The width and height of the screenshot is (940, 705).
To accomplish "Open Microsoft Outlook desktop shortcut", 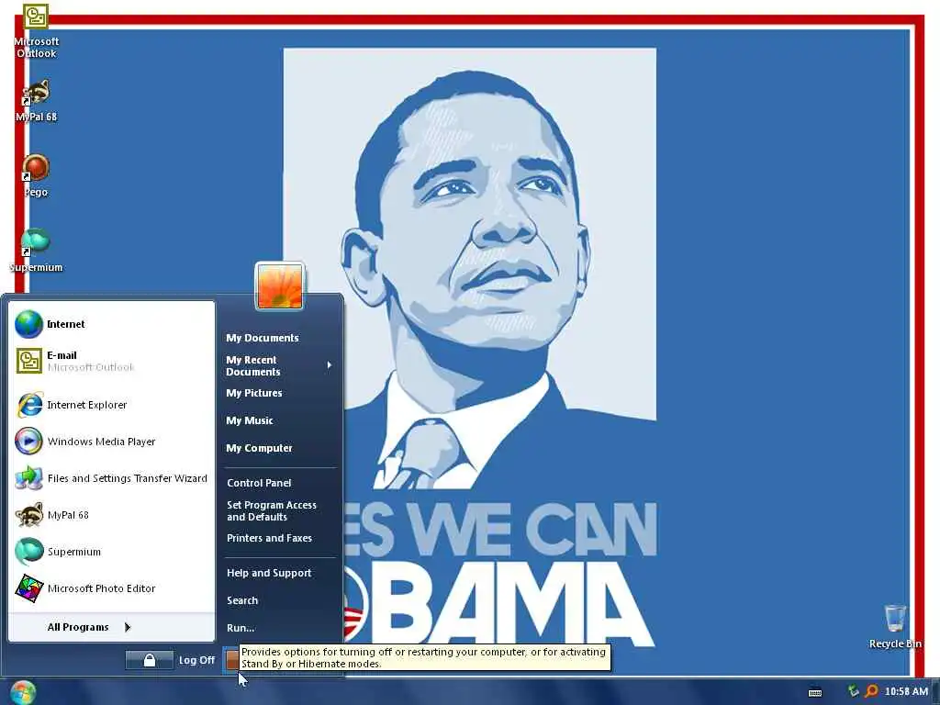I will pyautogui.click(x=36, y=31).
